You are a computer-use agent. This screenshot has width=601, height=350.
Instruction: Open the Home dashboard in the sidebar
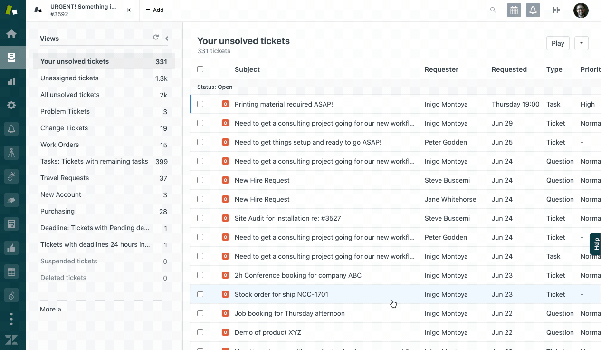click(12, 33)
